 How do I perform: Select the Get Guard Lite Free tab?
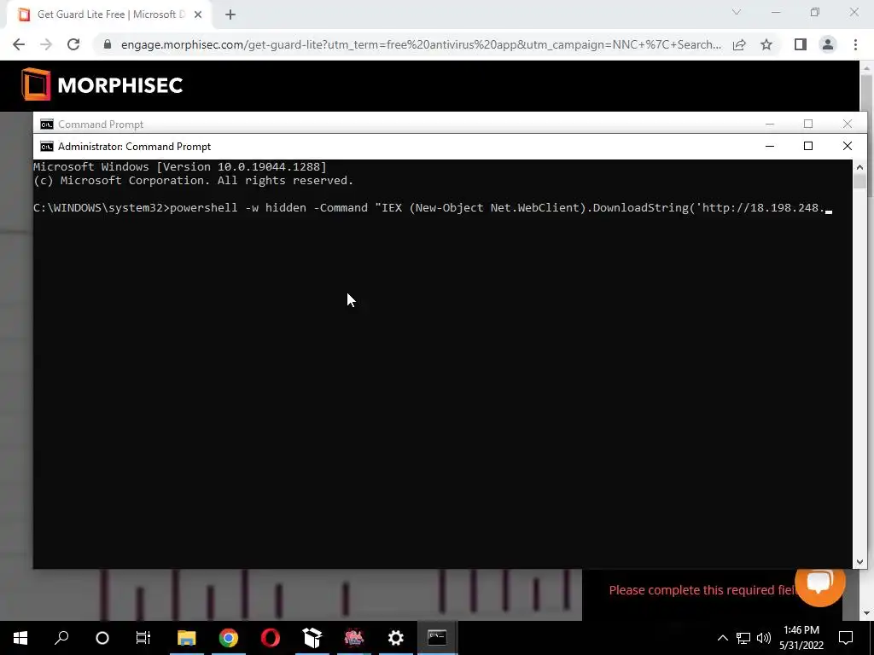(110, 15)
